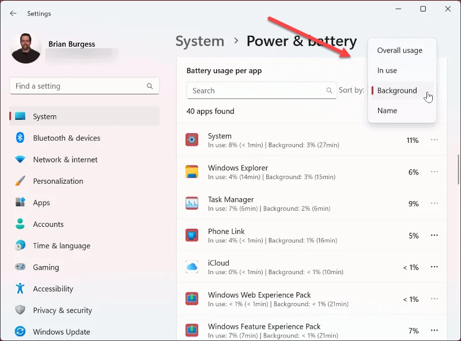The width and height of the screenshot is (461, 341).
Task: Open Accounts settings
Action: click(x=85, y=224)
